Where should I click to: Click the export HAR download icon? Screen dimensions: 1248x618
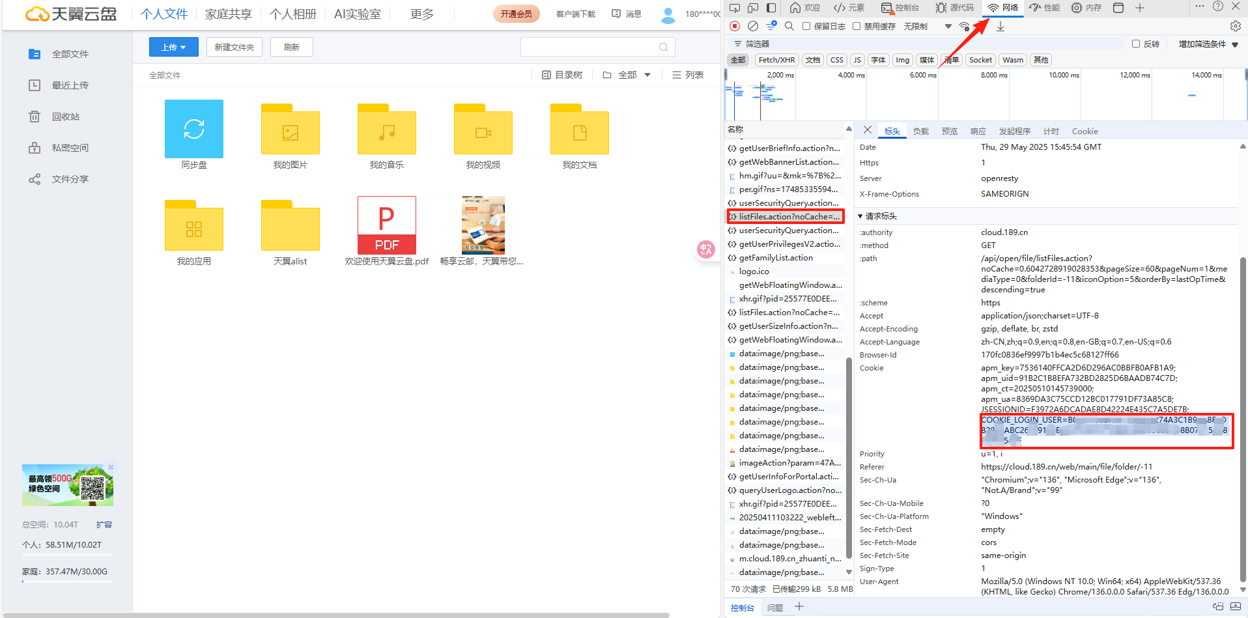[1000, 27]
